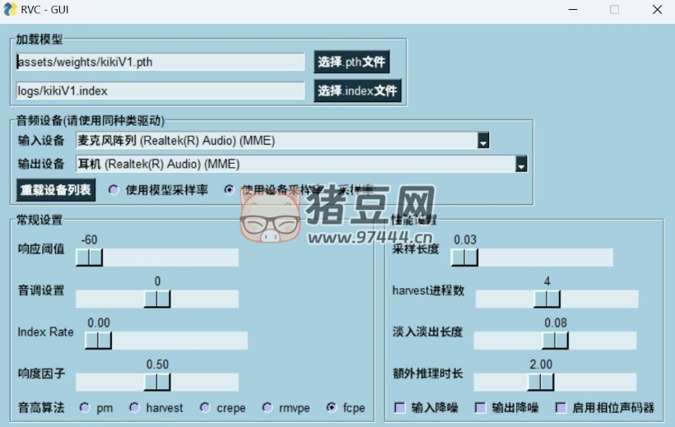Viewport: 675px width, 427px height.
Task: Enable 输出降噪 checkbox
Action: pos(481,407)
